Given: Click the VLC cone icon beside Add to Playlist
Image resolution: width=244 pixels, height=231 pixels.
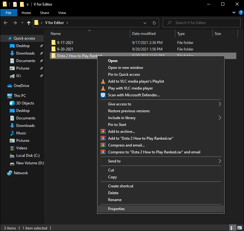Looking at the screenshot, I should coord(103,81).
